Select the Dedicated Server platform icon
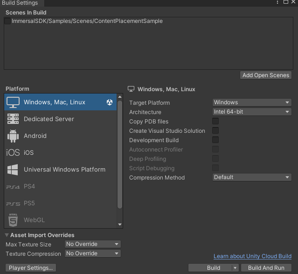This screenshot has width=298, height=274. (13, 119)
